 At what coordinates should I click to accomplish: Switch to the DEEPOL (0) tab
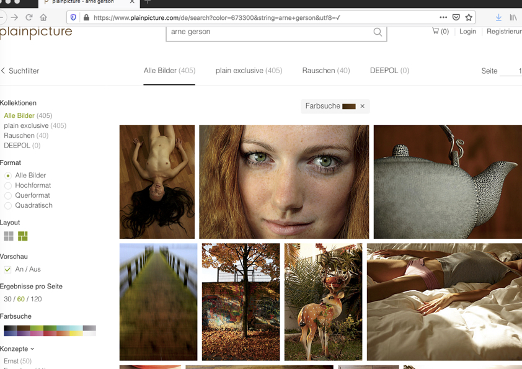[x=389, y=71]
